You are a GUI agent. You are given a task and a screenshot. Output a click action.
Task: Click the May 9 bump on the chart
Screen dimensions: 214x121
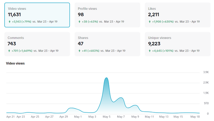point(135,105)
